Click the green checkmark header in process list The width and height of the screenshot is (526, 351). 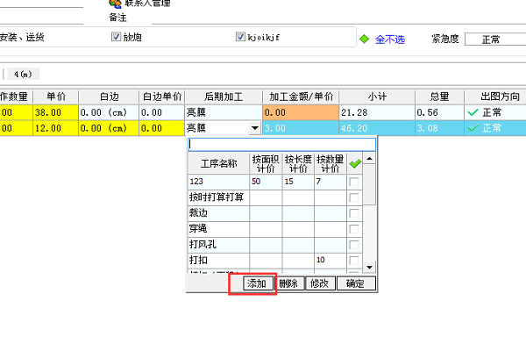pos(354,163)
